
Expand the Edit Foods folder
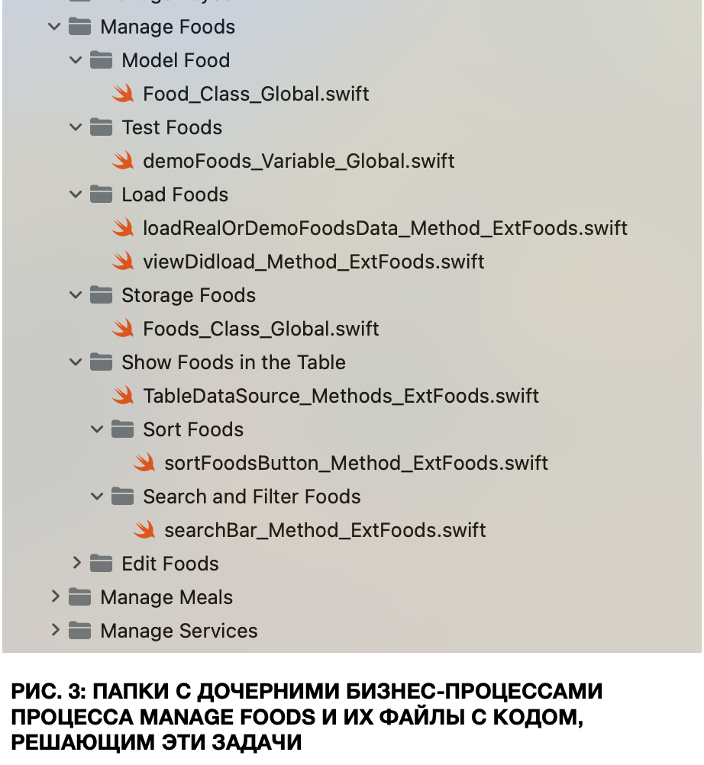(x=76, y=564)
